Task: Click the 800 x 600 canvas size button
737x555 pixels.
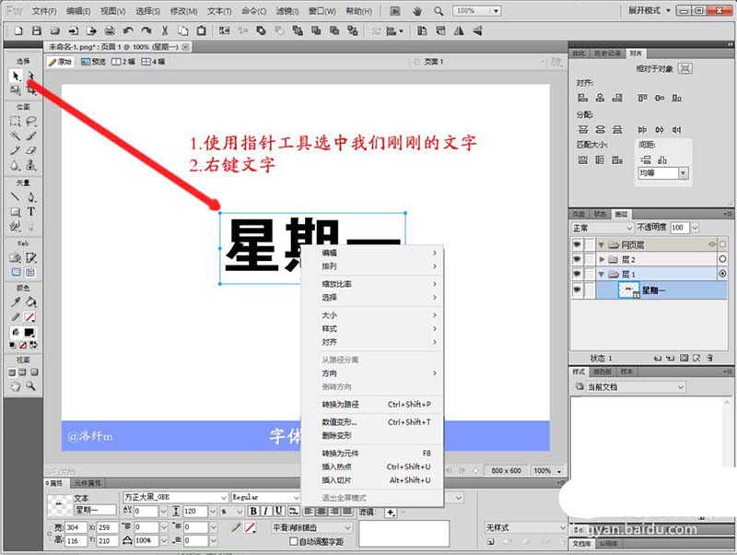Action: 506,471
